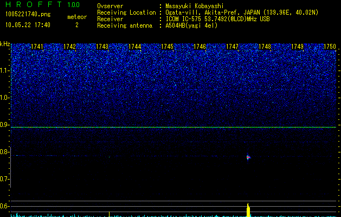
Task: Click the 1742 time marker
Action: (x=69, y=47)
